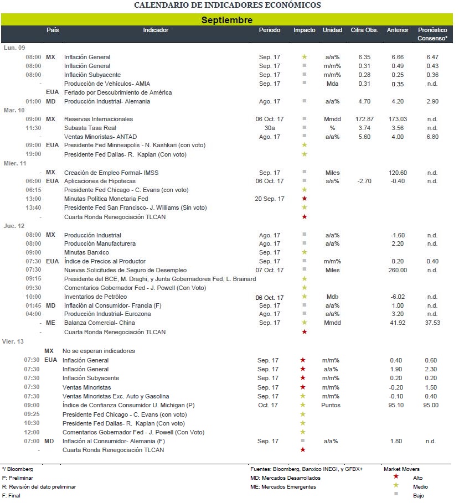
Task: Click the gray Bajo square in legend
Action: pyautogui.click(x=396, y=494)
